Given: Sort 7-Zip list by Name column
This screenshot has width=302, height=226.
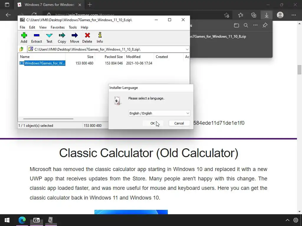Looking at the screenshot, I should pyautogui.click(x=42, y=57).
